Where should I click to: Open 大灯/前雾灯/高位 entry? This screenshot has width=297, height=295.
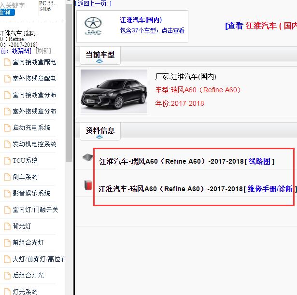pyautogui.click(x=39, y=259)
